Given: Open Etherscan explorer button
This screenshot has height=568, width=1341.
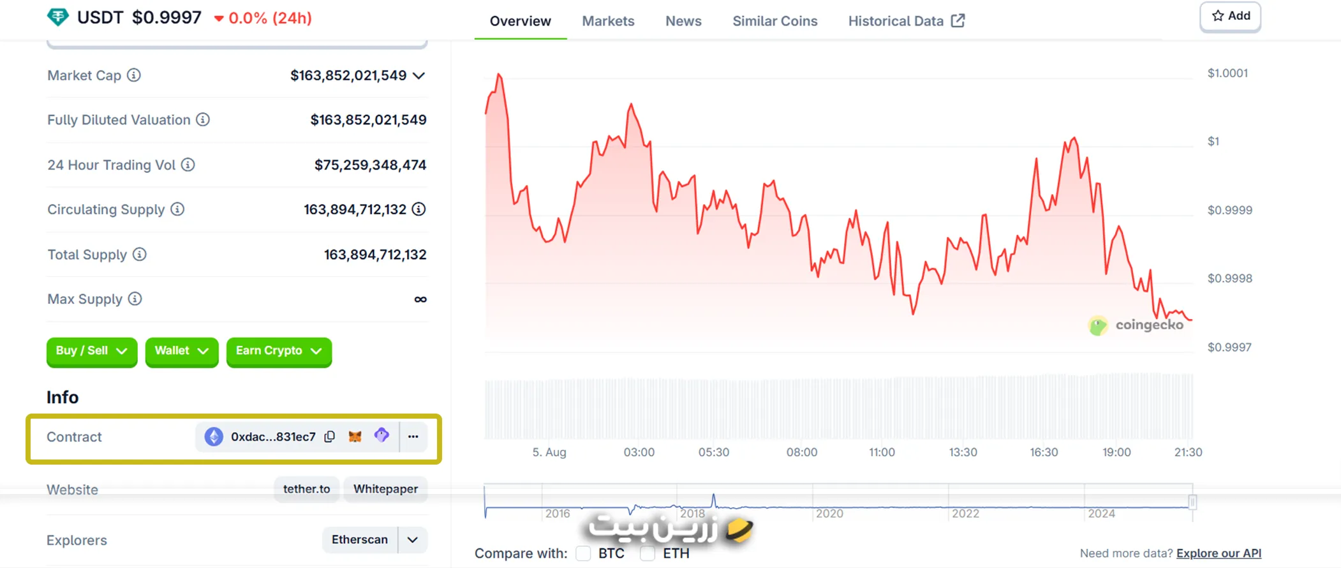Looking at the screenshot, I should [x=360, y=540].
